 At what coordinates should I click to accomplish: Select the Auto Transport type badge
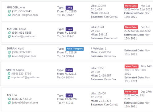coord(75,49)
